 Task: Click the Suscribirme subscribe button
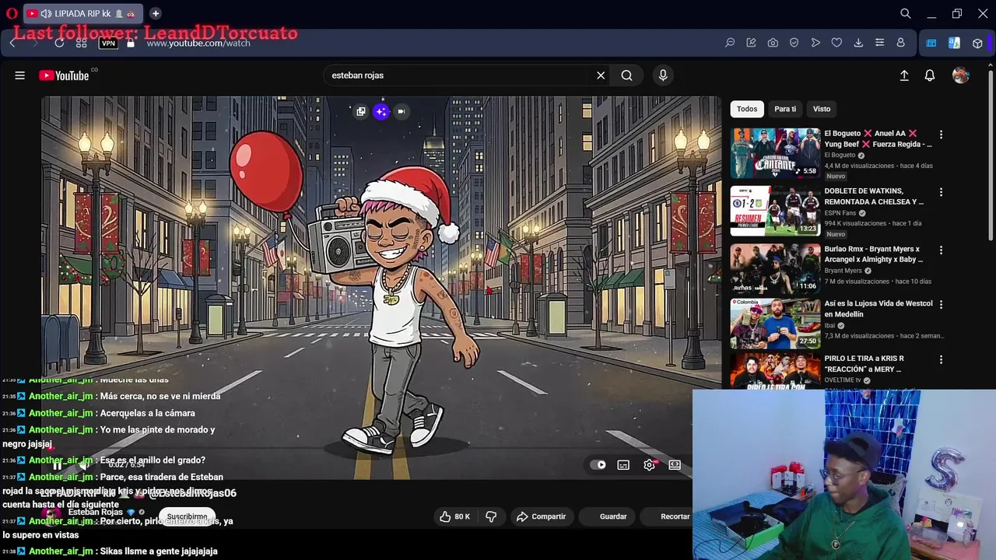(x=187, y=516)
